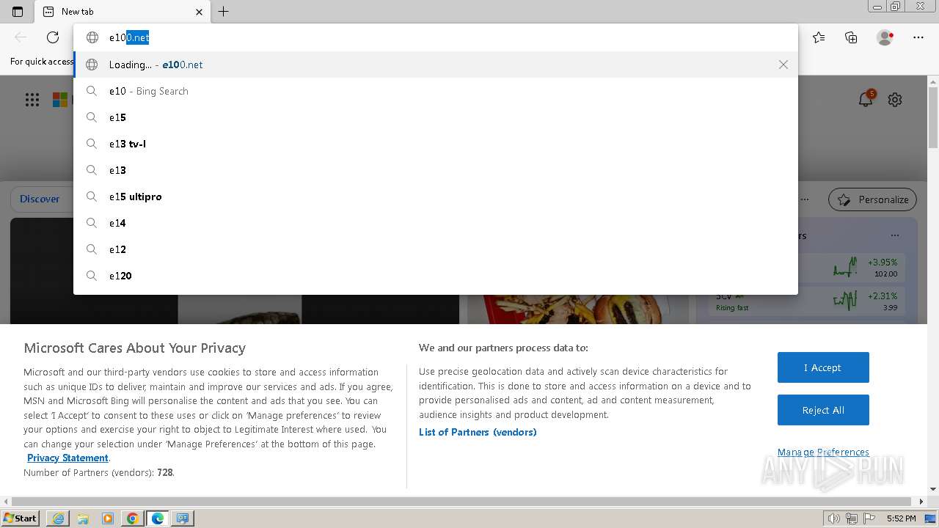The height and width of the screenshot is (528, 939).
Task: Click the address bar text e100.net
Action: (129, 37)
